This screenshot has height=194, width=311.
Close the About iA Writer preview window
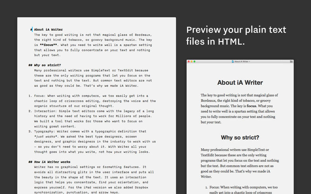click(x=189, y=61)
